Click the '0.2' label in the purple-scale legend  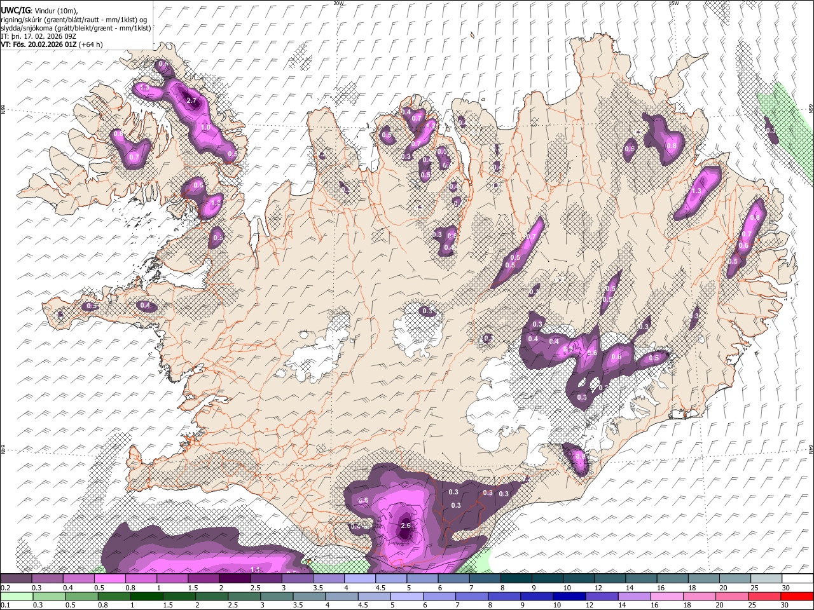click(x=4, y=588)
